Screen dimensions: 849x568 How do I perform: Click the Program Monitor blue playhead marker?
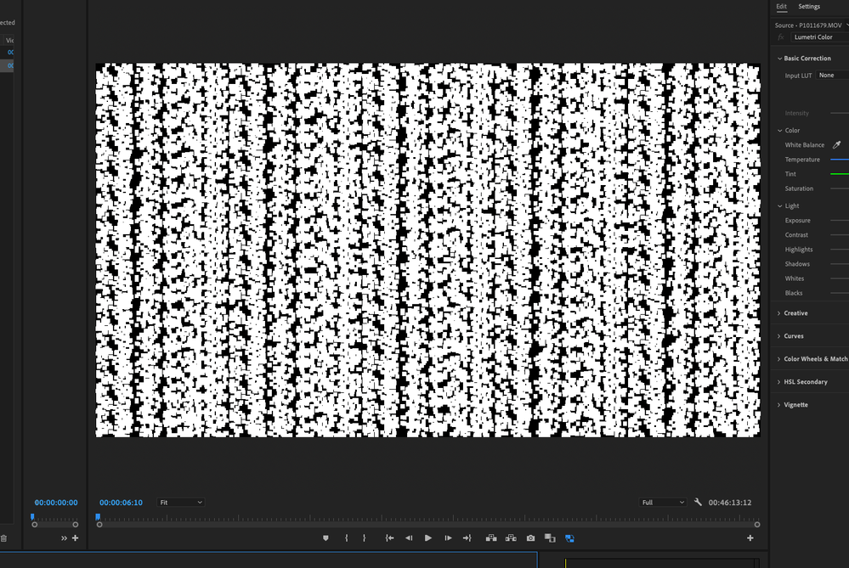pos(98,517)
